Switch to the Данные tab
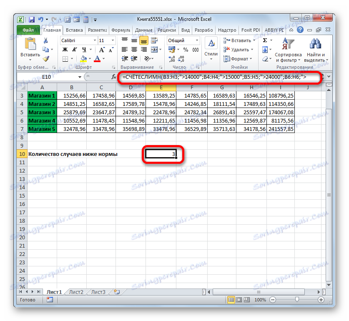349x321 pixels. pyautogui.click(x=143, y=30)
